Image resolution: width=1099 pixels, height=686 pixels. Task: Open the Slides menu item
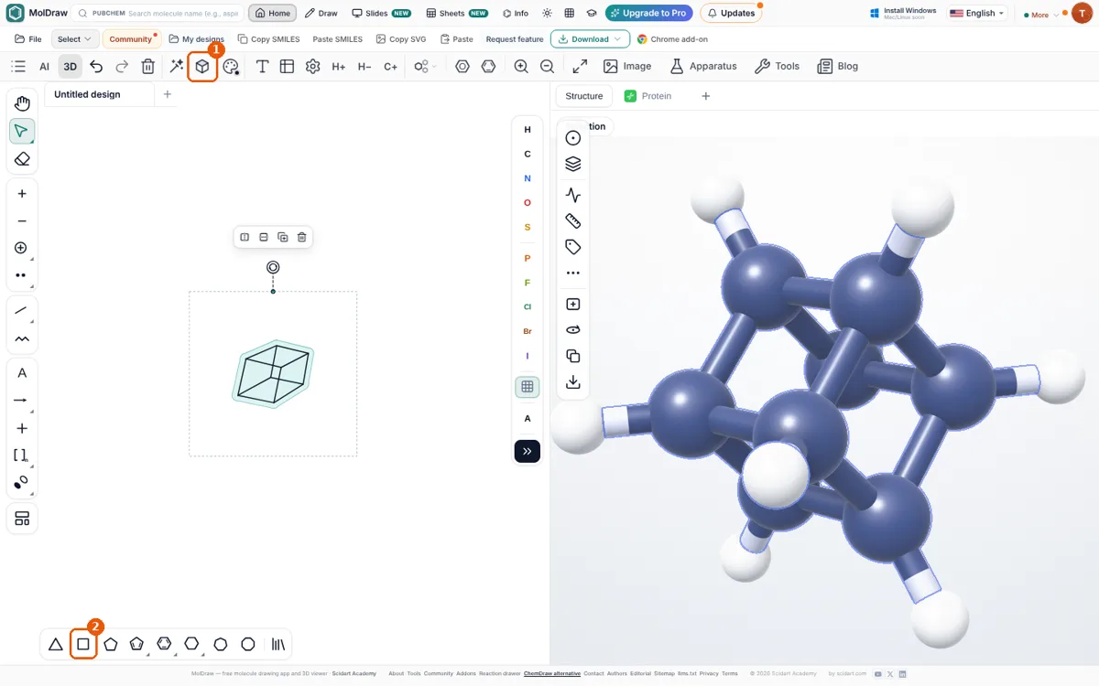click(x=382, y=14)
